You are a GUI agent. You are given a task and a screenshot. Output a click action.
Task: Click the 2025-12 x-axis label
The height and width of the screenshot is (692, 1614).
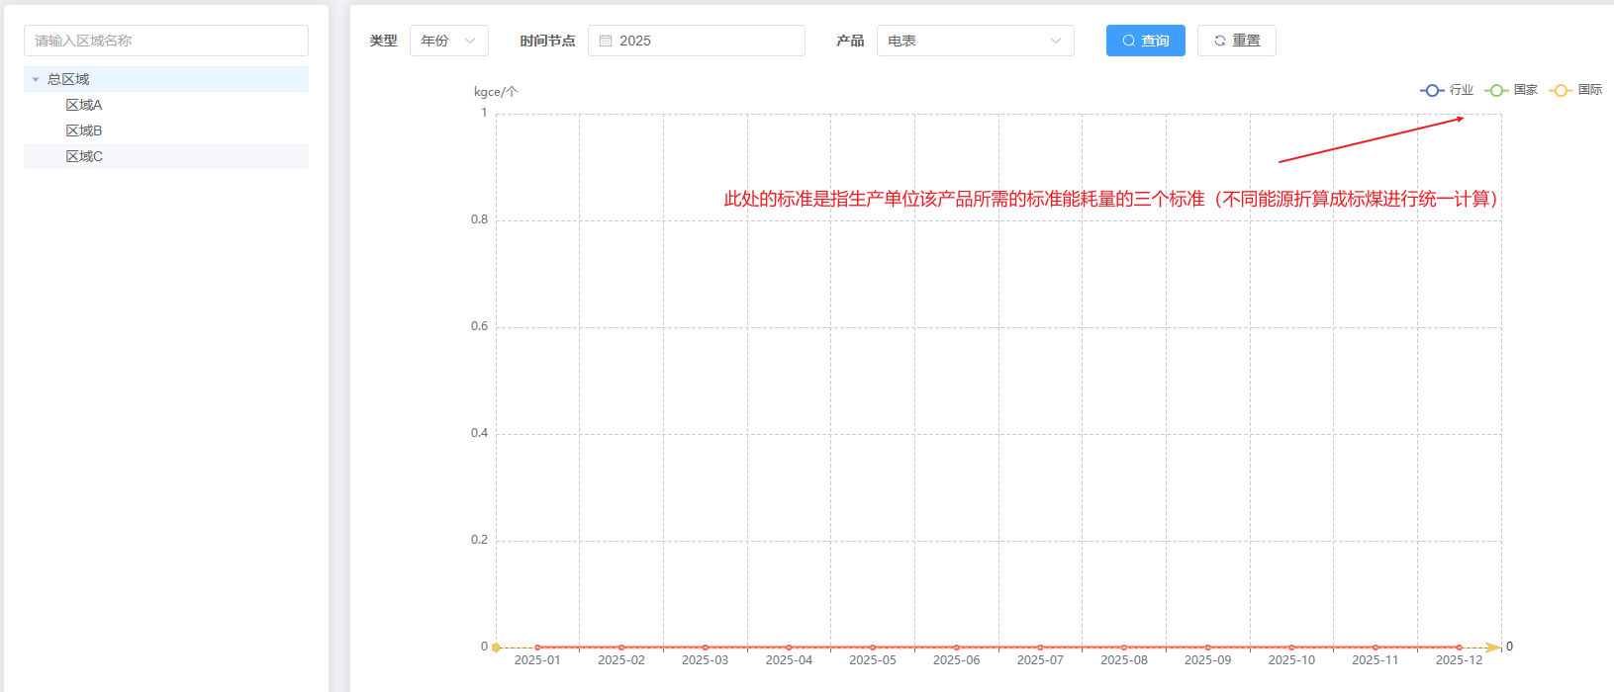[1459, 660]
